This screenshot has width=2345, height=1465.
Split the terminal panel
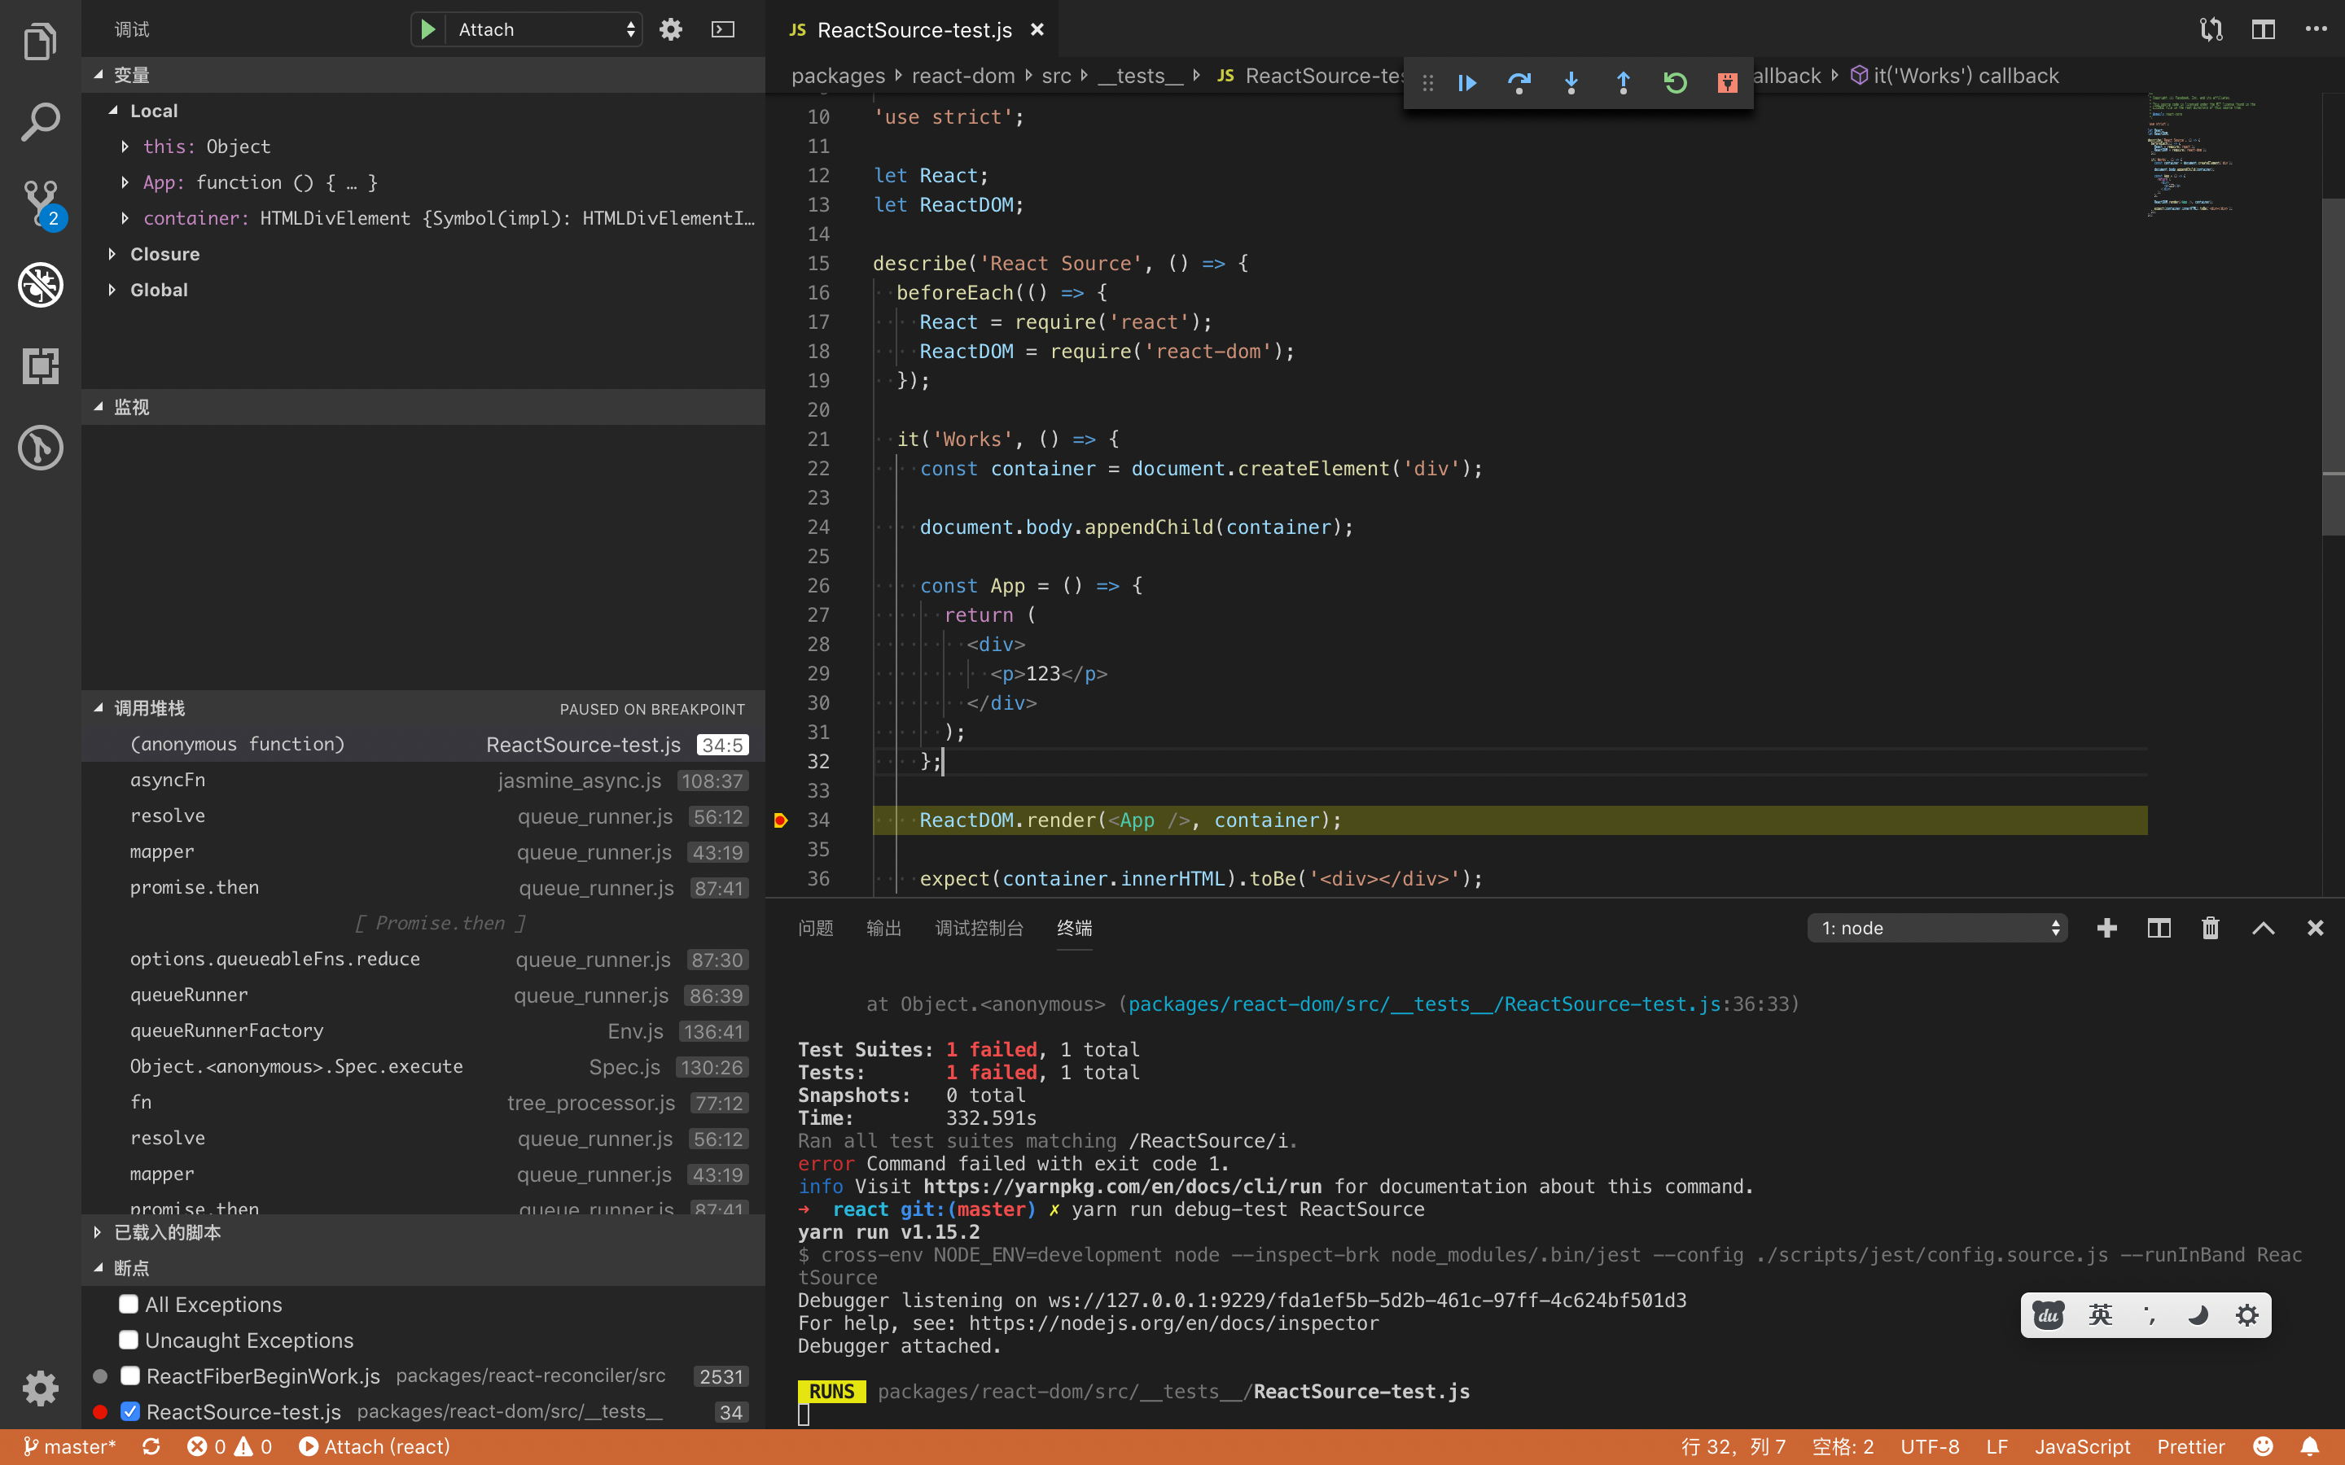click(x=2159, y=928)
